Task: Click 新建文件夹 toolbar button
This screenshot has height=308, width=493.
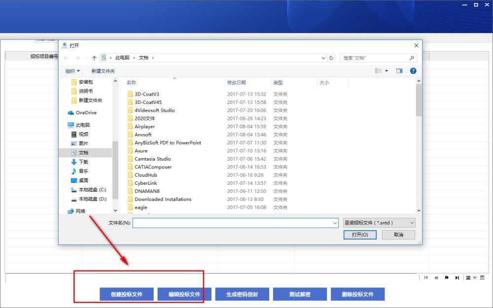Action: [103, 71]
